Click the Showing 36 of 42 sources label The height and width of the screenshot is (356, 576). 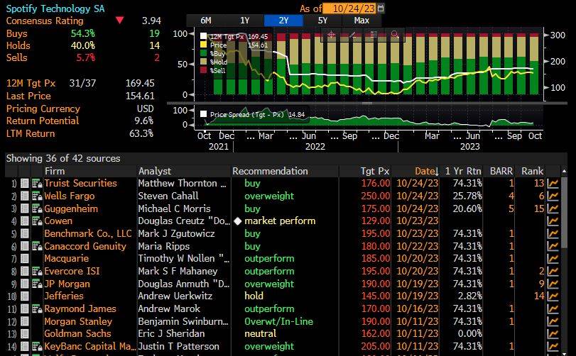click(63, 158)
